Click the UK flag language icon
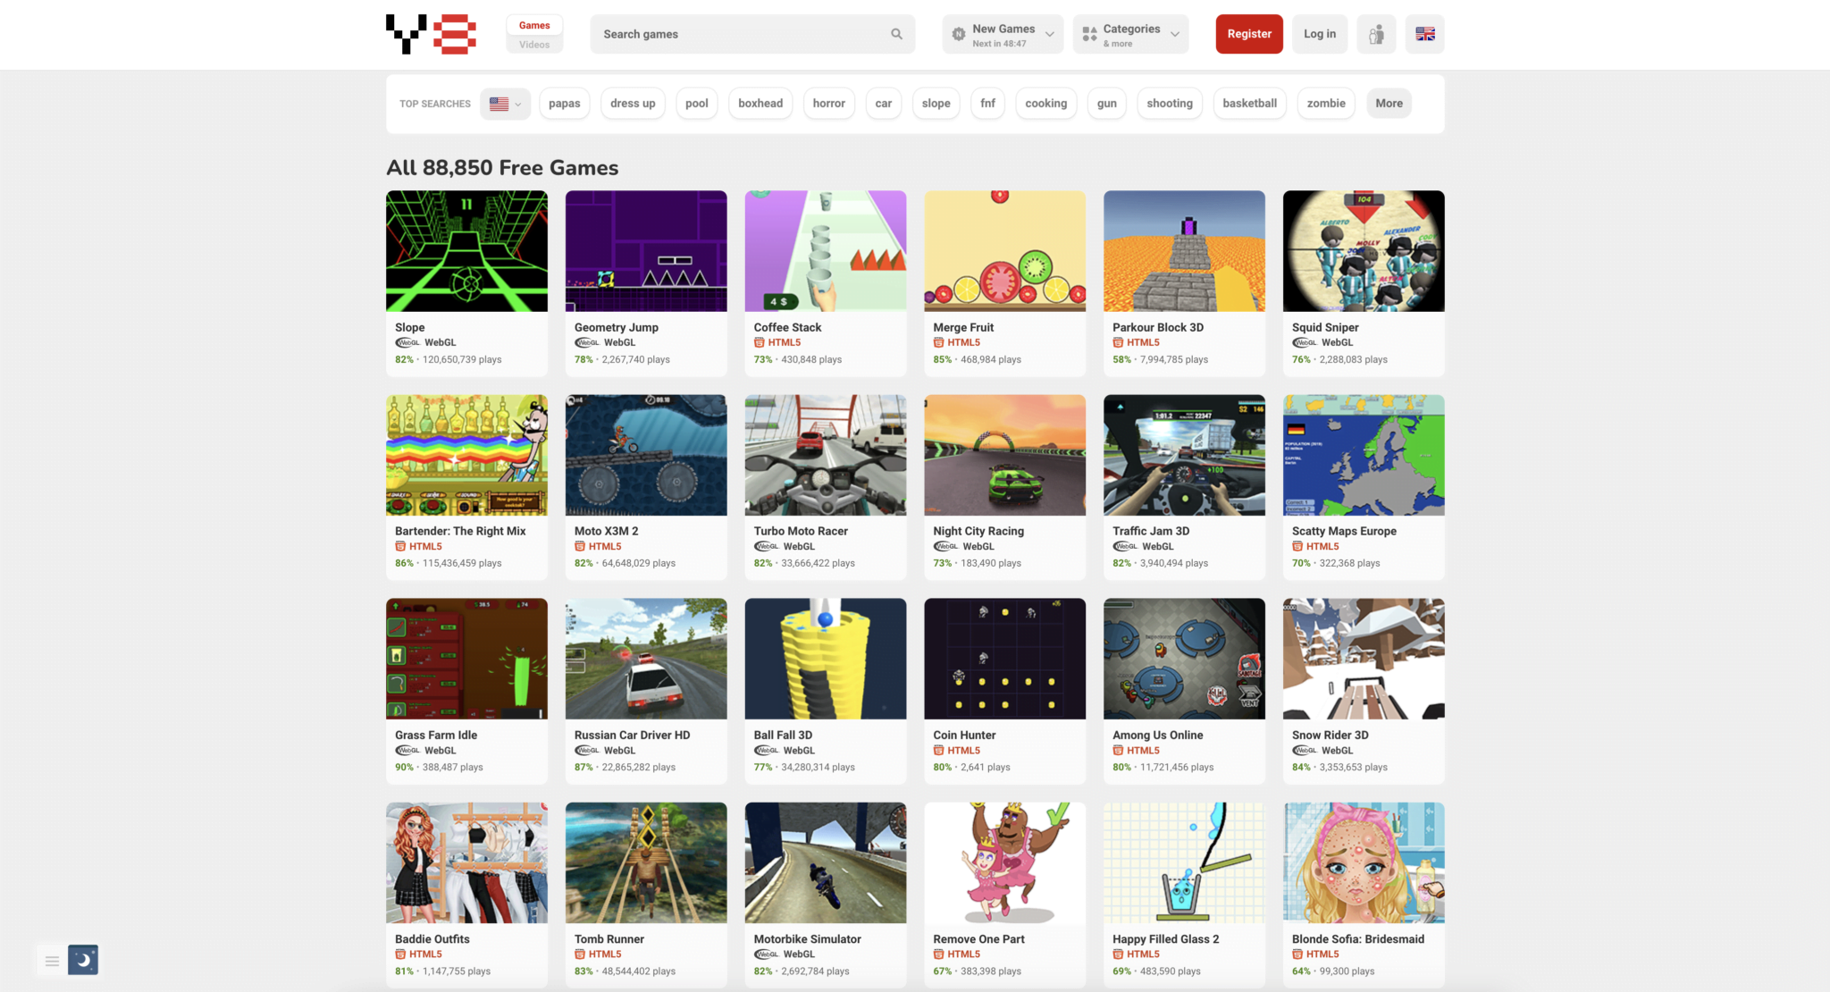The width and height of the screenshot is (1830, 992). [x=1424, y=34]
